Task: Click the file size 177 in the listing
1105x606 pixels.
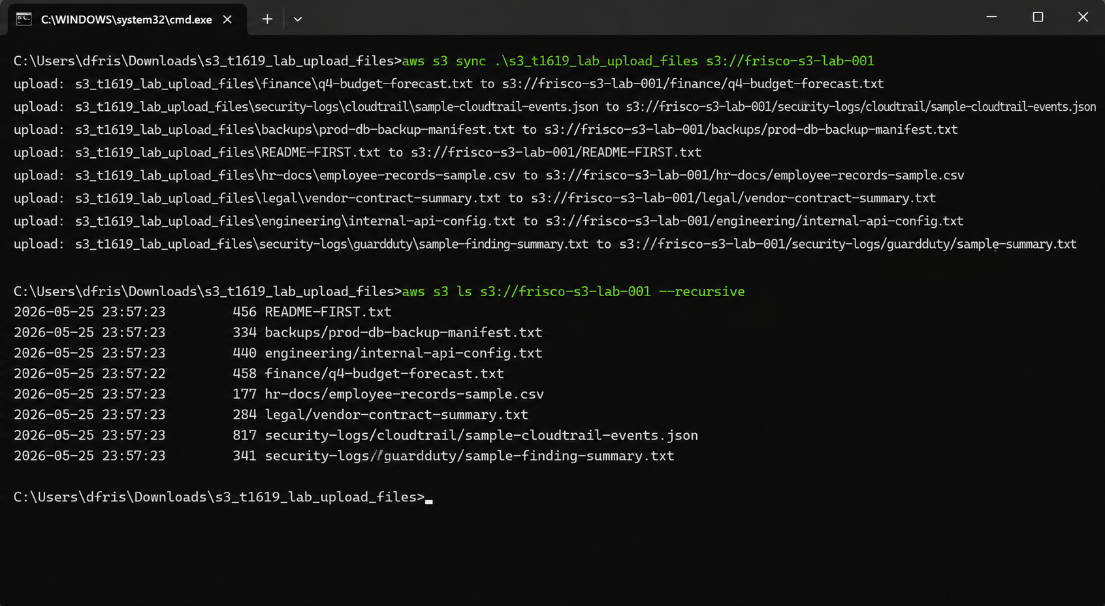Action: click(245, 395)
